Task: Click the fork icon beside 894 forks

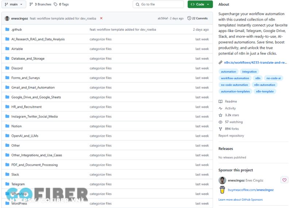Action: 220,129
